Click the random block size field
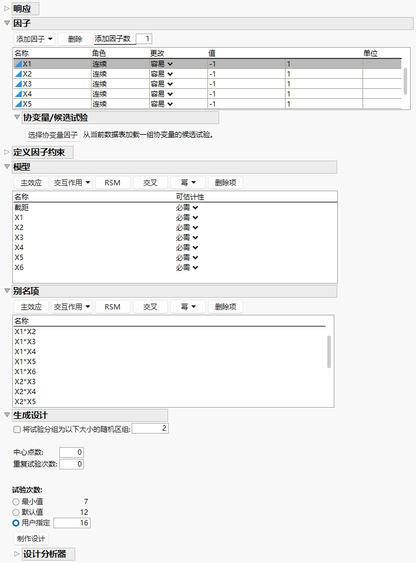Viewport: 416px width, 563px height. (150, 428)
